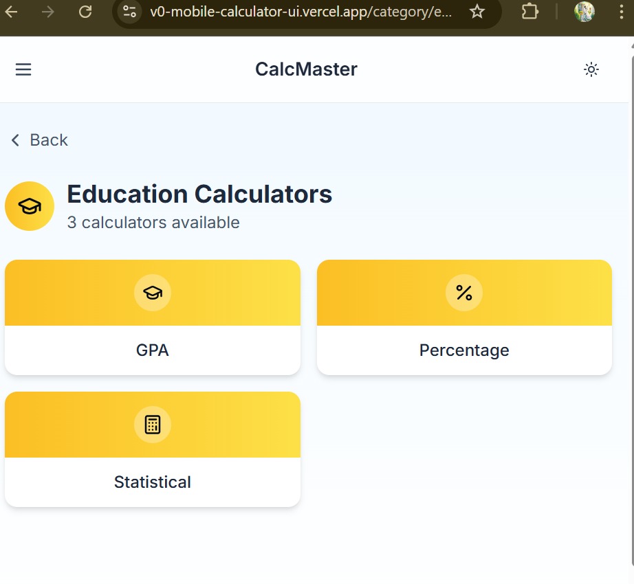View site information icon in address bar

coord(130,12)
